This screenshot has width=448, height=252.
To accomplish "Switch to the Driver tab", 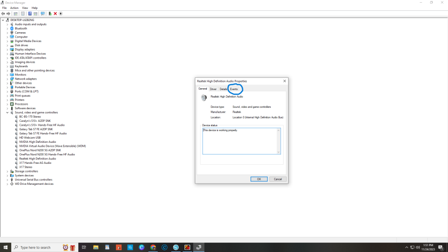I will 213,89.
